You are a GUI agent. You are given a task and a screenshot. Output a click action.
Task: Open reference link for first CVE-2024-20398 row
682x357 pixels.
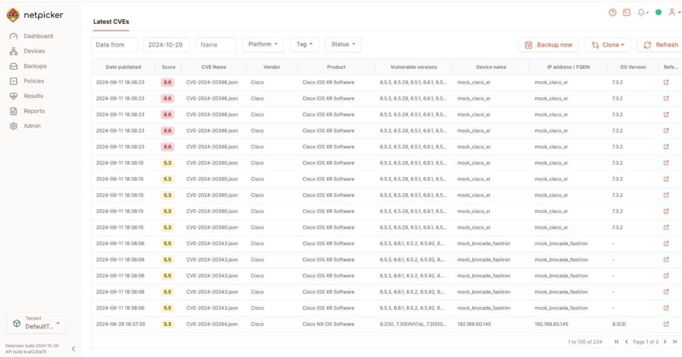666,83
